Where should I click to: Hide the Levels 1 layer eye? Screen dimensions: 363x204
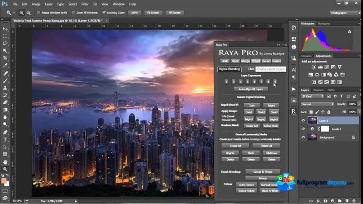[303, 129]
